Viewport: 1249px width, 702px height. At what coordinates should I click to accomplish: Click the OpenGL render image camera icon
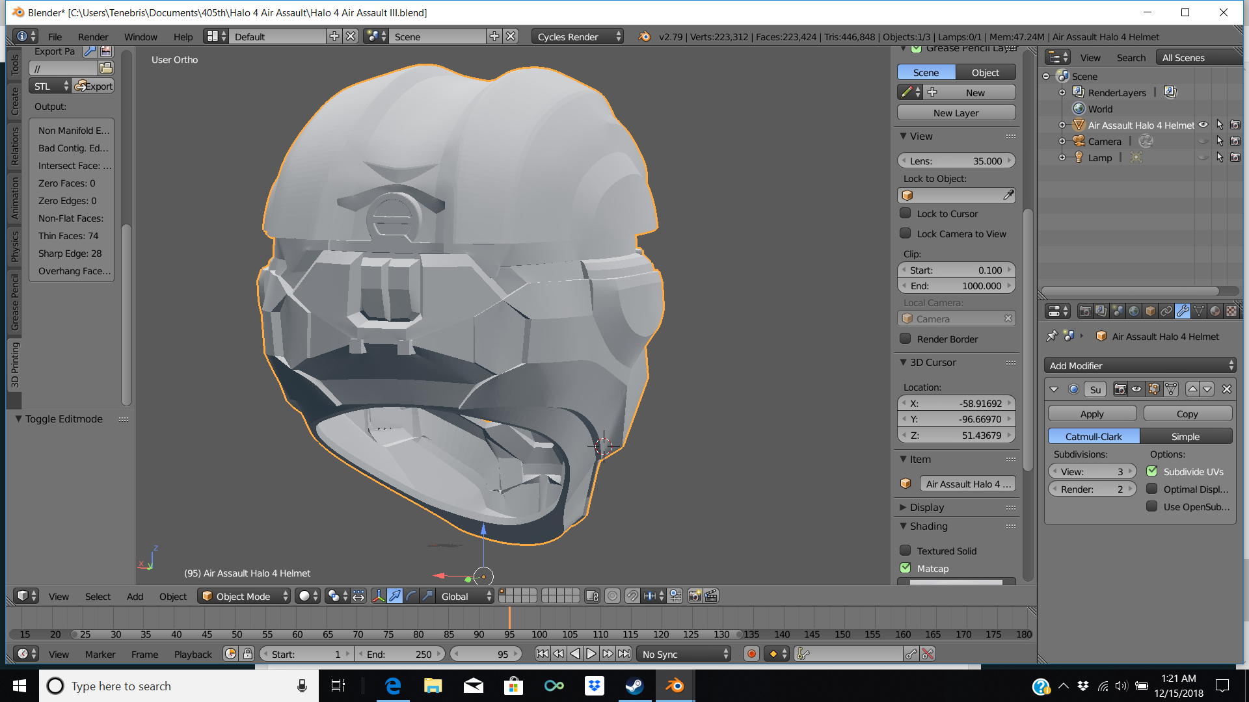coord(695,596)
